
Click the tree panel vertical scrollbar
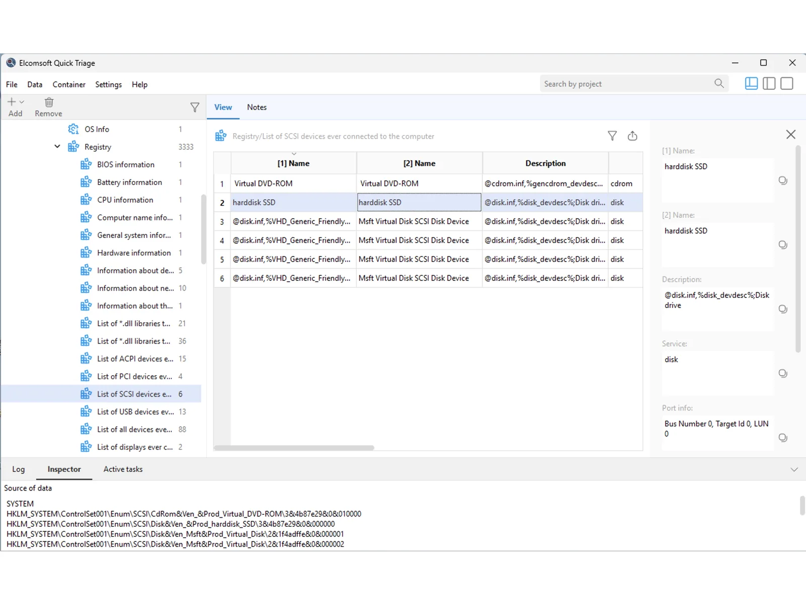click(204, 229)
